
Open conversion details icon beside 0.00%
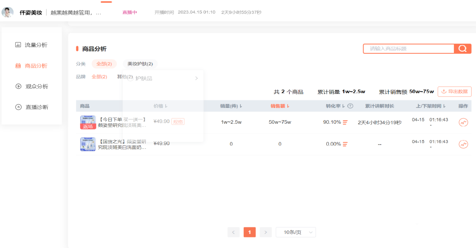click(x=345, y=144)
